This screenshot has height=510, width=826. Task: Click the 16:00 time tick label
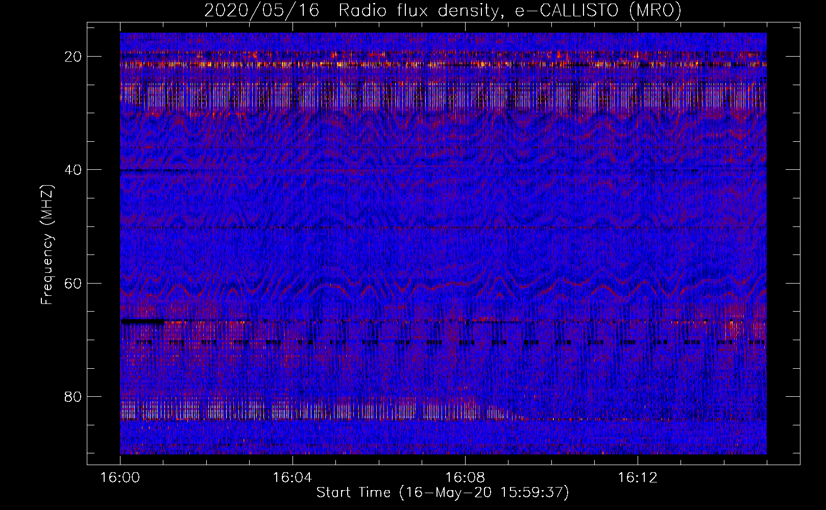click(120, 478)
